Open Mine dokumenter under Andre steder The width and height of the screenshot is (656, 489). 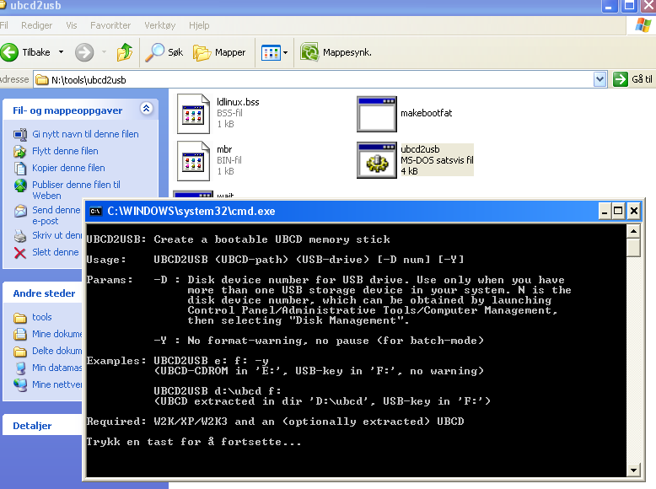click(x=56, y=334)
